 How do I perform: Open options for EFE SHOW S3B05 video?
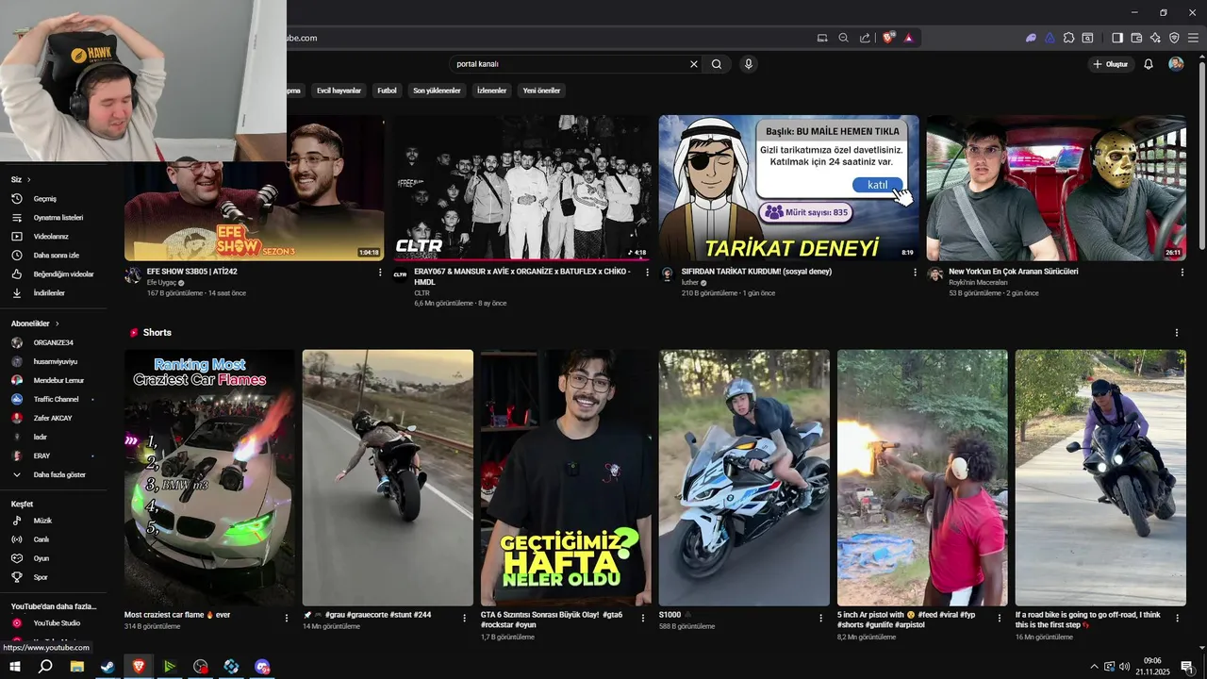[380, 273]
